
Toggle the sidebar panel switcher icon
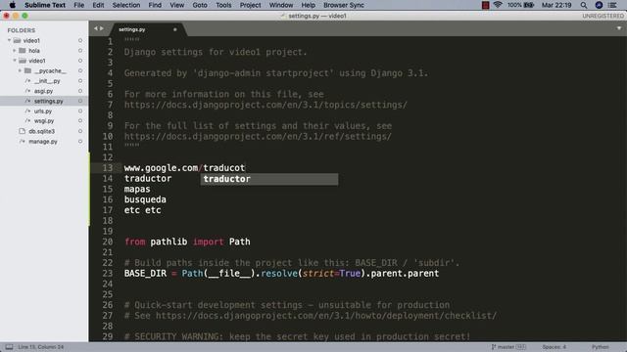point(9,347)
